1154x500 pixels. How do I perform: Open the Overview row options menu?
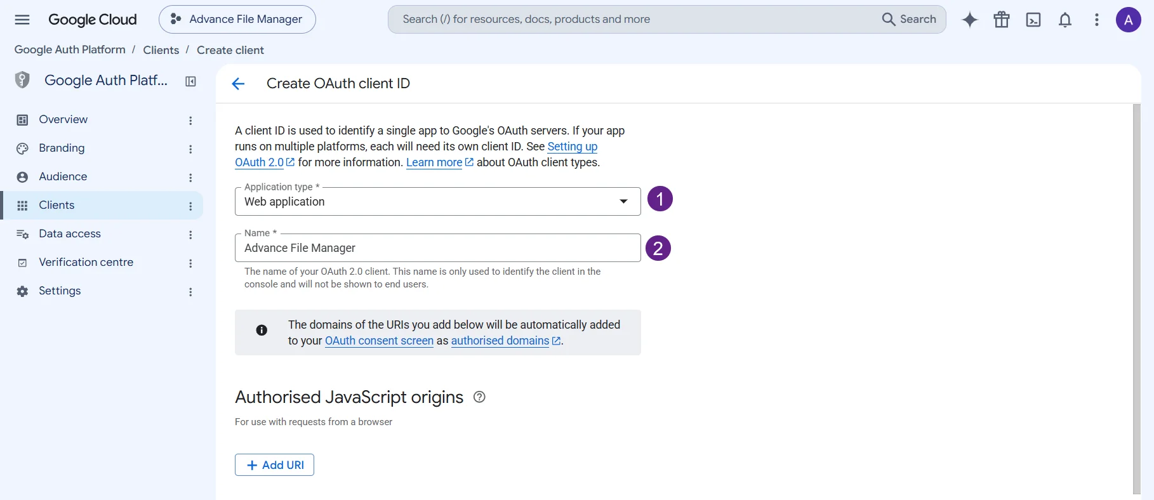point(190,121)
